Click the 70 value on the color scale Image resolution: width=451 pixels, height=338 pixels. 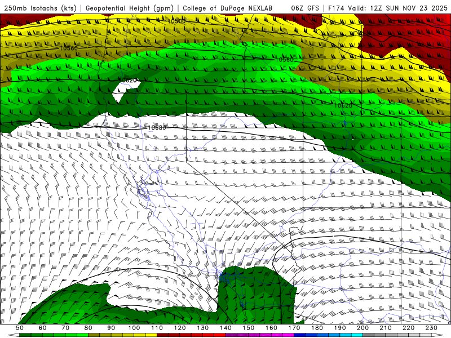click(x=65, y=328)
